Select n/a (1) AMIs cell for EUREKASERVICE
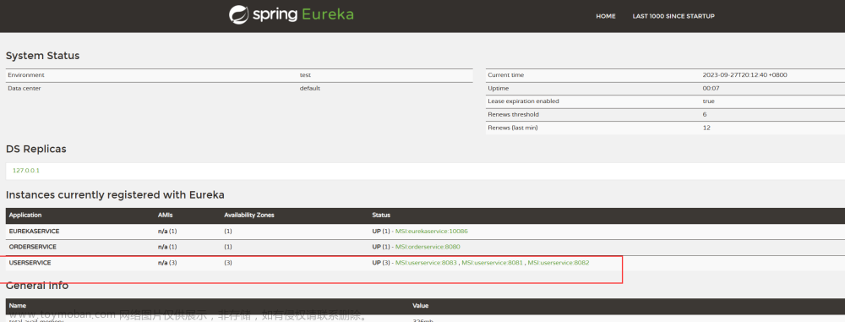This screenshot has height=322, width=845. (x=167, y=231)
